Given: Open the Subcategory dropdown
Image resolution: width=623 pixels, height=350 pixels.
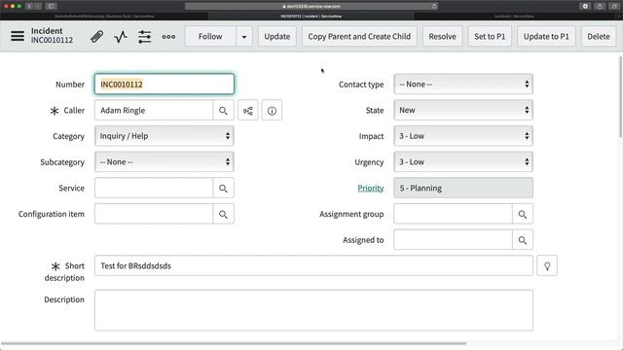Looking at the screenshot, I should (x=165, y=162).
